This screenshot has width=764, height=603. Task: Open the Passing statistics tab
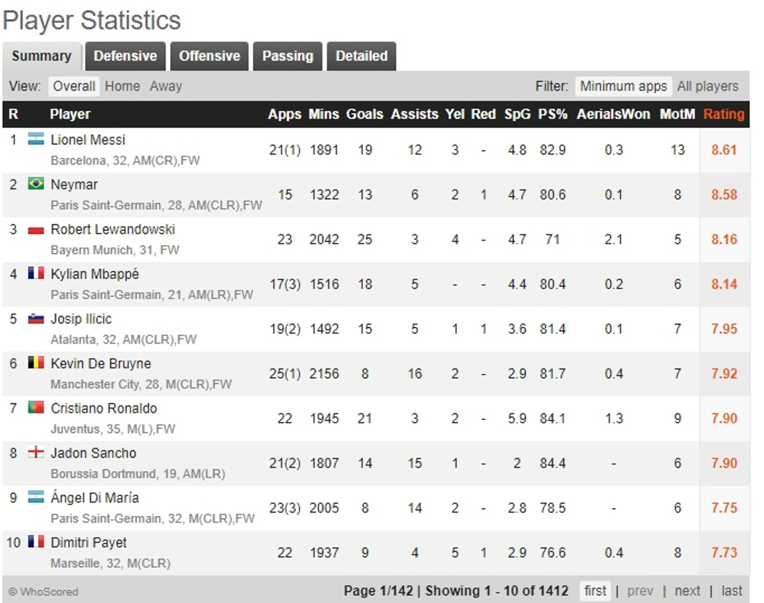(288, 56)
